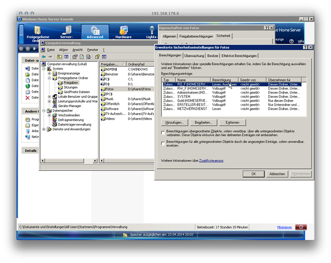331x263 pixels.
Task: Open the properties toolbar icon in Computerverwaltung
Action: 75,57
